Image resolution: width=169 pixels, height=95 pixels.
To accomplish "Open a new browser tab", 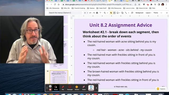I will 157,1.
